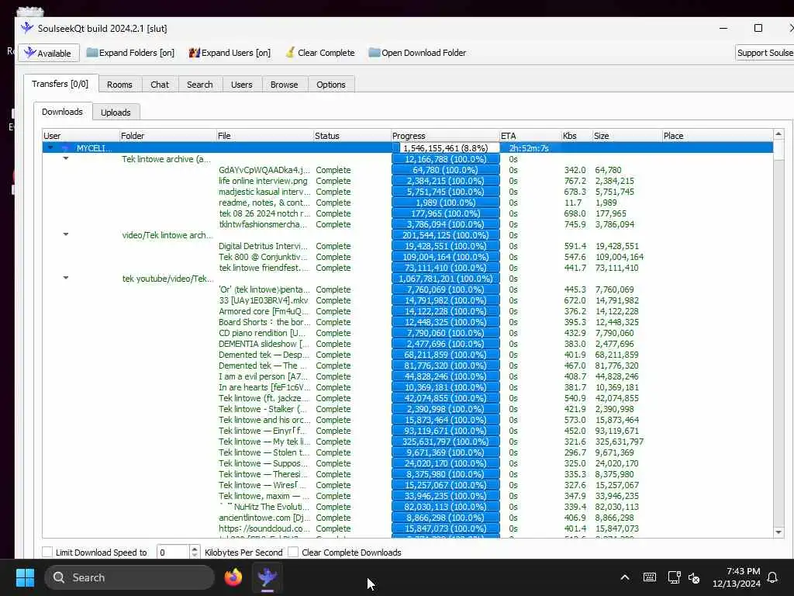The height and width of the screenshot is (596, 794).
Task: Click Clear Complete label in toolbar
Action: [x=326, y=53]
